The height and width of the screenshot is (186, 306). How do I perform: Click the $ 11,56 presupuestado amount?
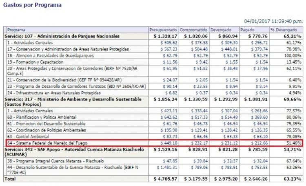point(170,62)
